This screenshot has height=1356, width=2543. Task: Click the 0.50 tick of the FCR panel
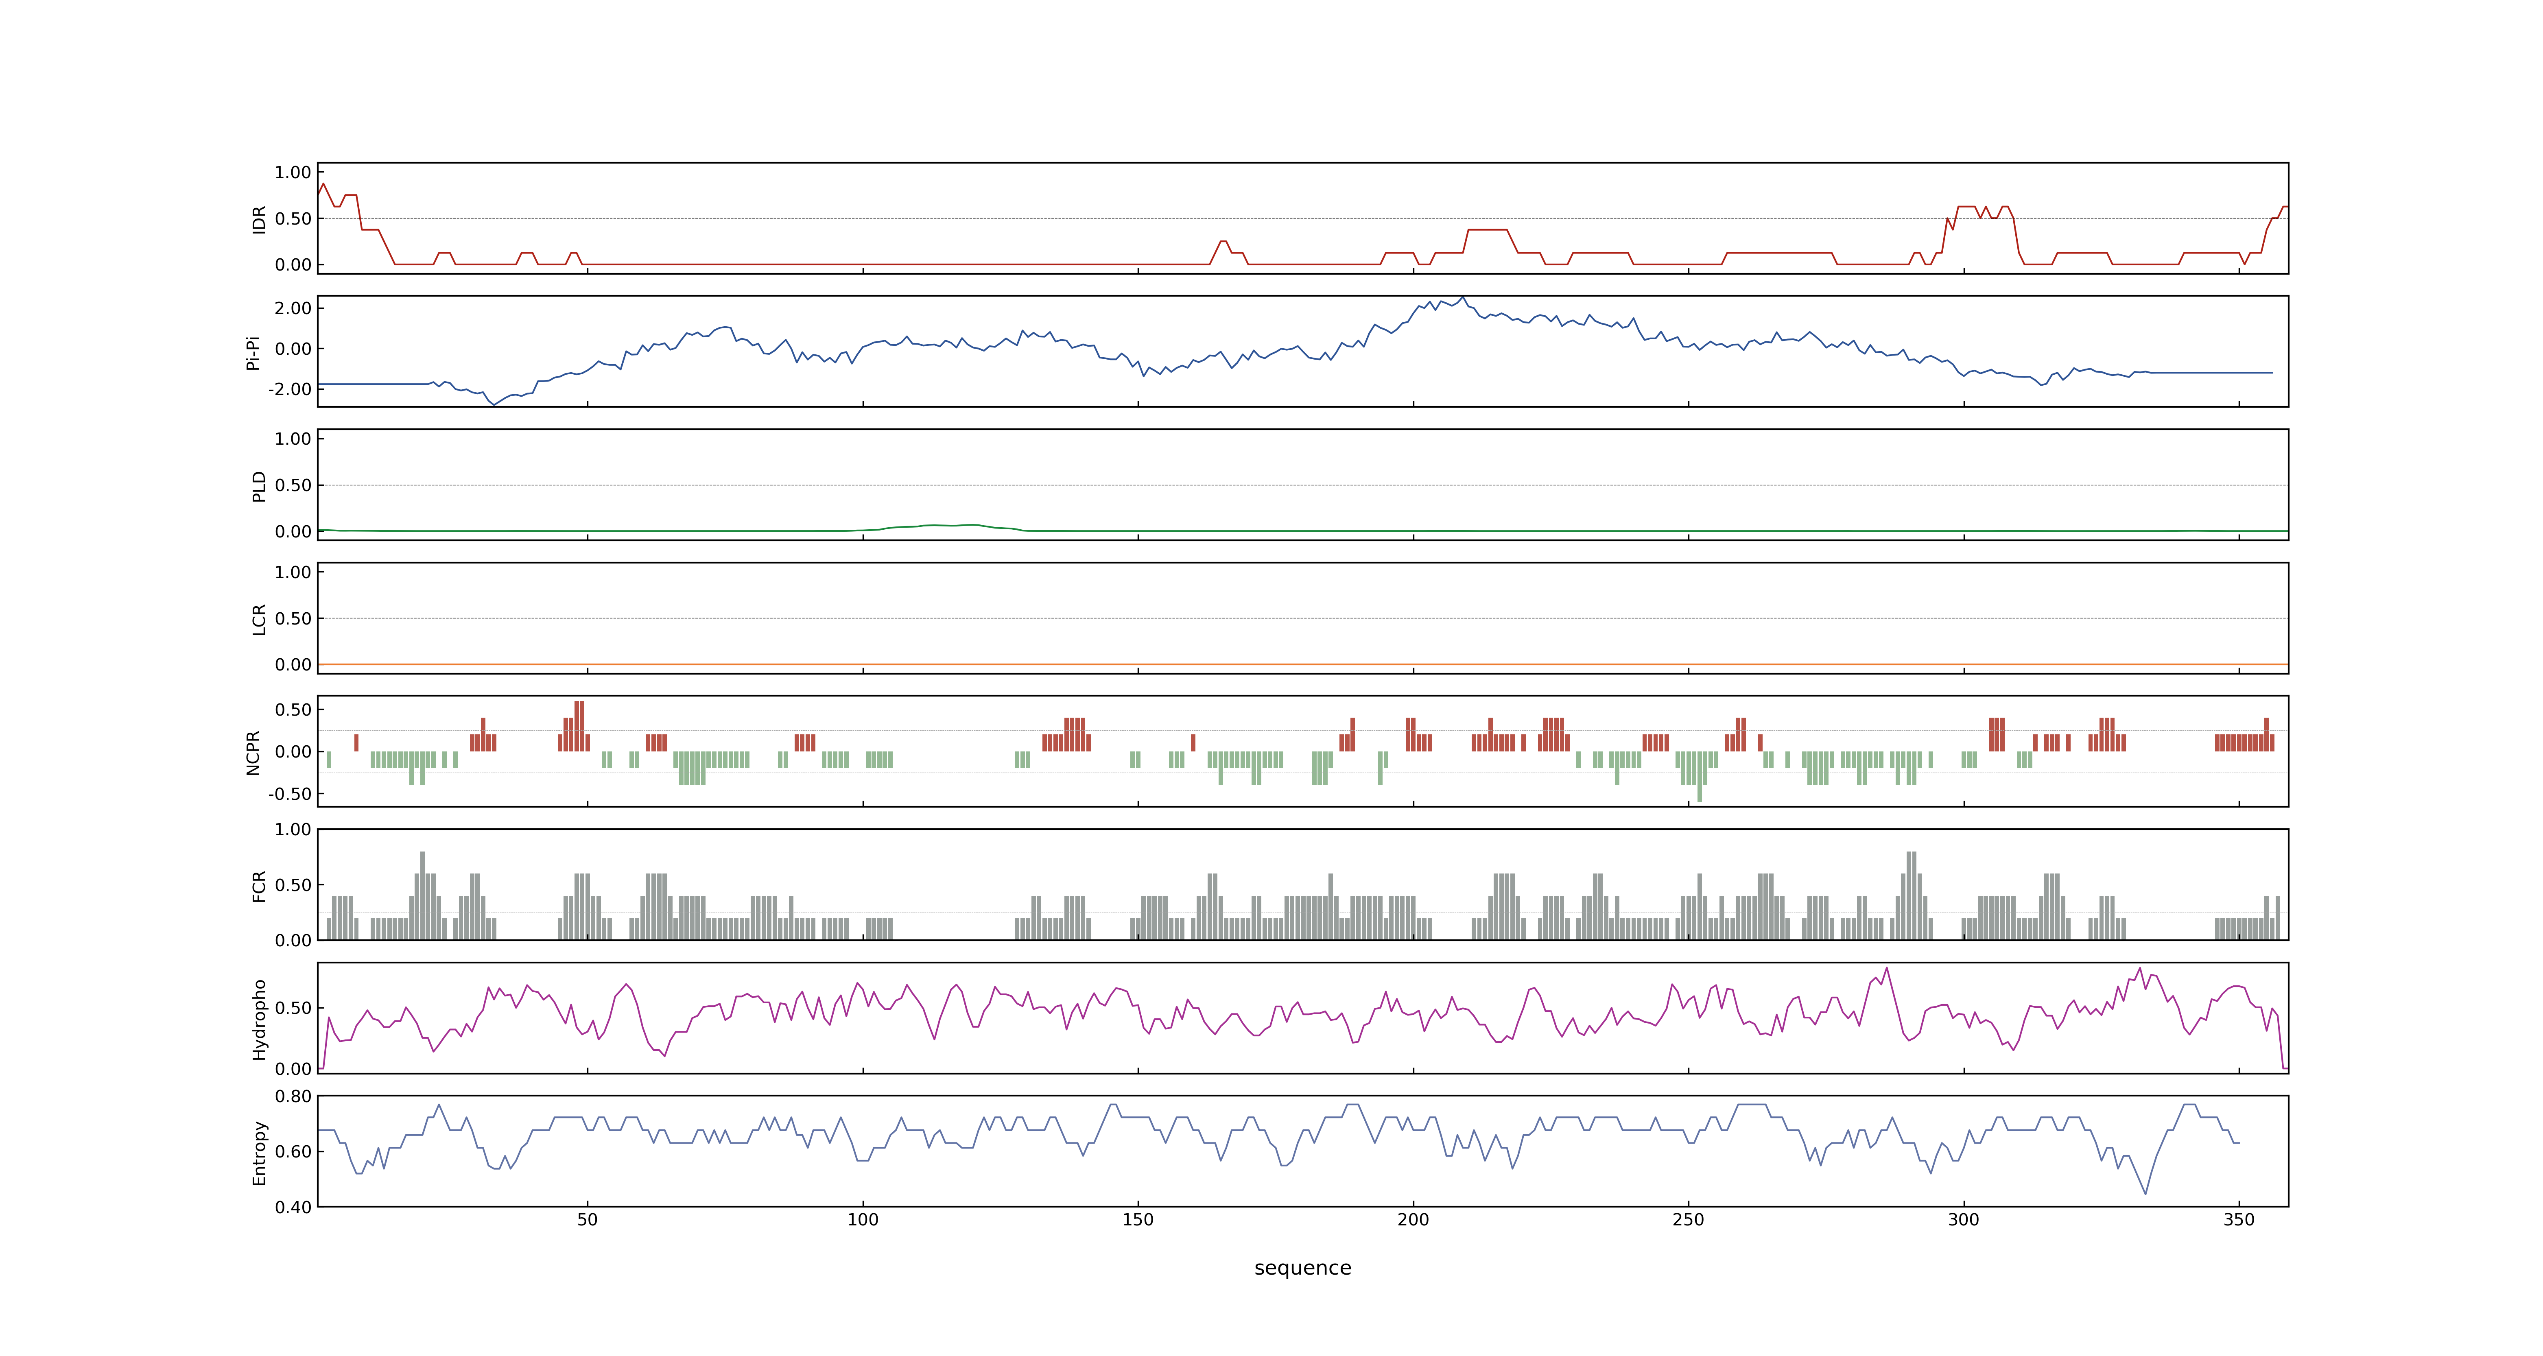point(293,885)
